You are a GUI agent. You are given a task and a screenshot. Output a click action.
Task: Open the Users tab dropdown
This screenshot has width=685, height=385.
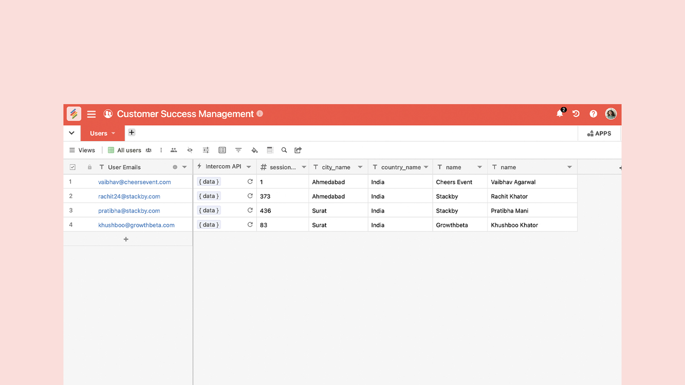(x=114, y=133)
